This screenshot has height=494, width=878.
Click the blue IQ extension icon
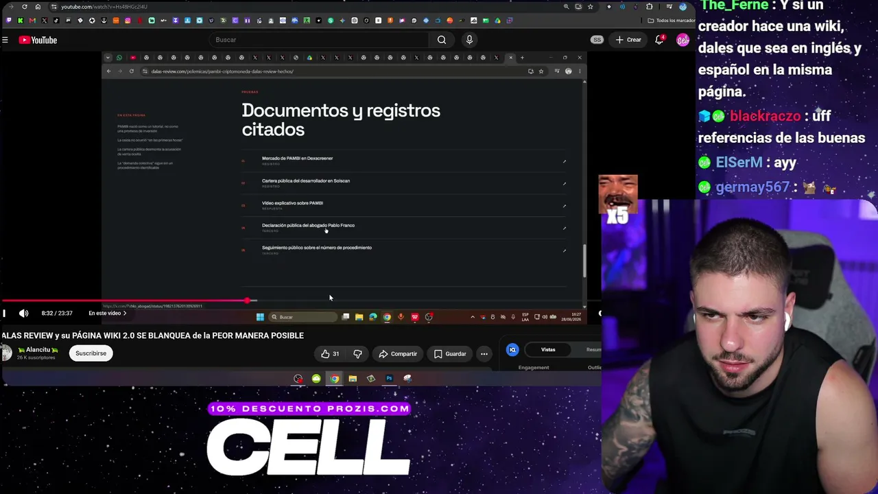512,350
